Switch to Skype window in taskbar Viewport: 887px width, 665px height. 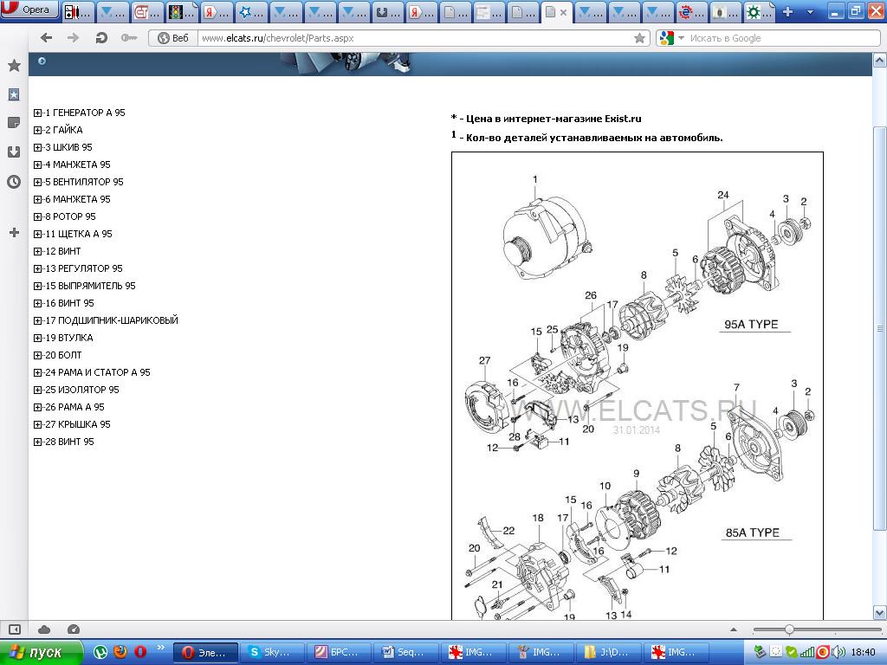coord(272,653)
